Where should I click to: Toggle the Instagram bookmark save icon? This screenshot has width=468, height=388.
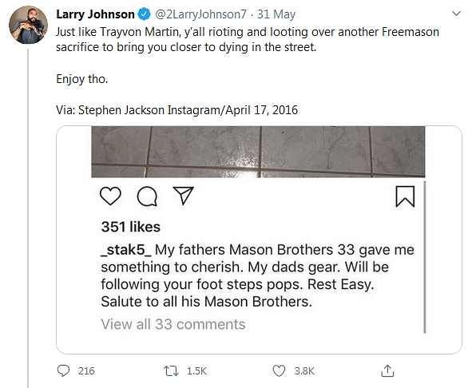point(405,196)
